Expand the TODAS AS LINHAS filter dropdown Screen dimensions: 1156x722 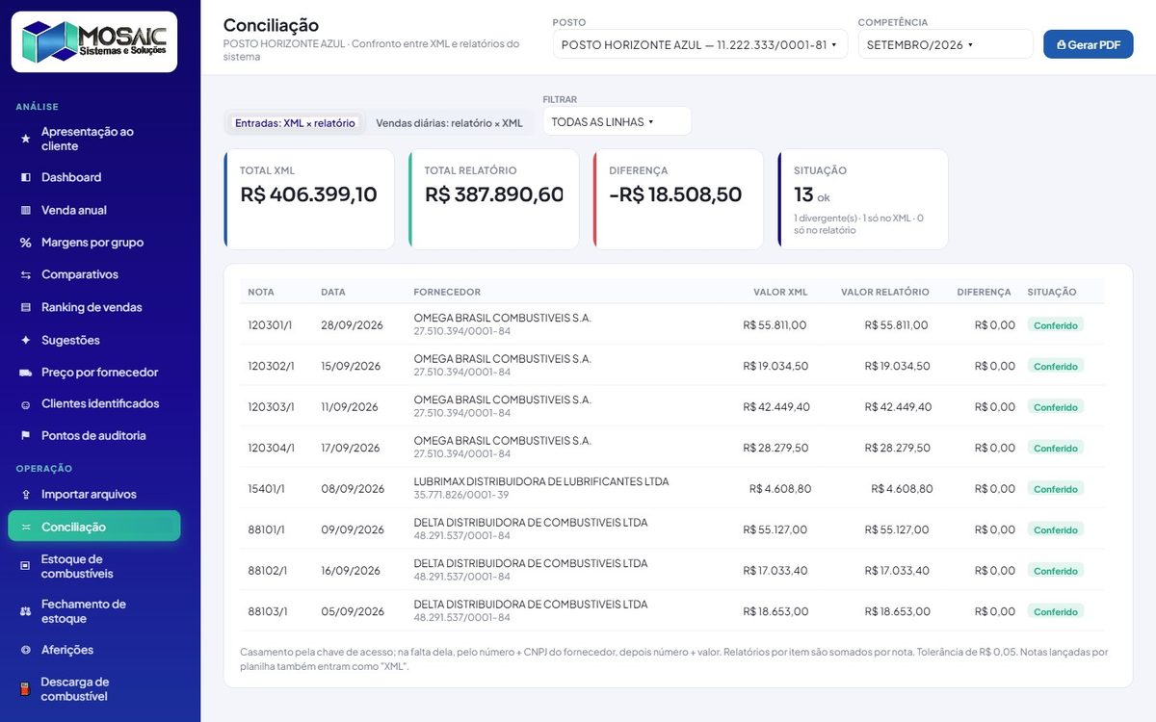pyautogui.click(x=617, y=121)
